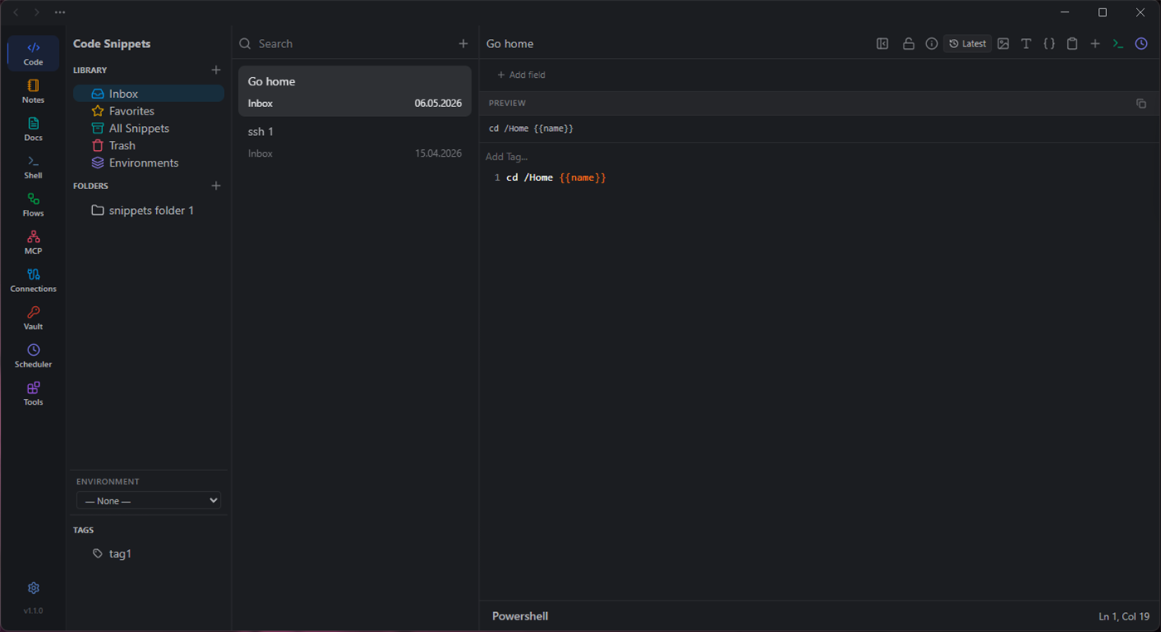Open the three-dots menu in the title bar
This screenshot has height=632, width=1161.
click(60, 12)
